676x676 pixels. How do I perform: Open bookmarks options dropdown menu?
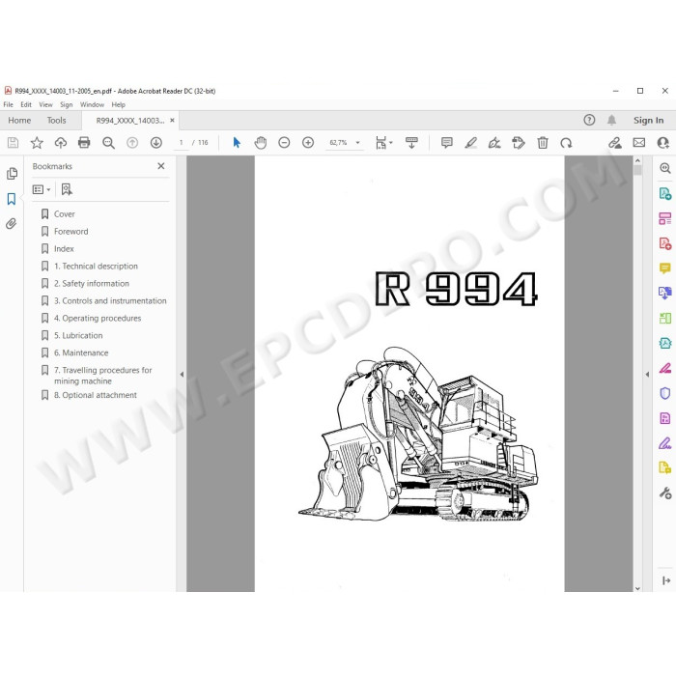pyautogui.click(x=42, y=189)
